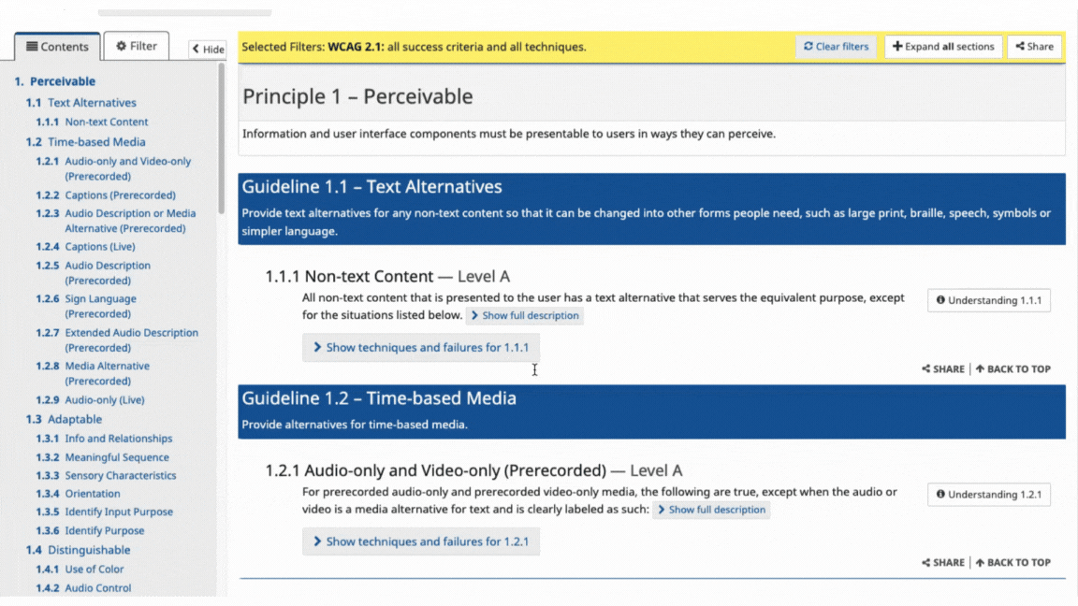This screenshot has height=606, width=1078.
Task: Select 1.2.1 Audio-only and Video-only in sidebar
Action: click(113, 168)
